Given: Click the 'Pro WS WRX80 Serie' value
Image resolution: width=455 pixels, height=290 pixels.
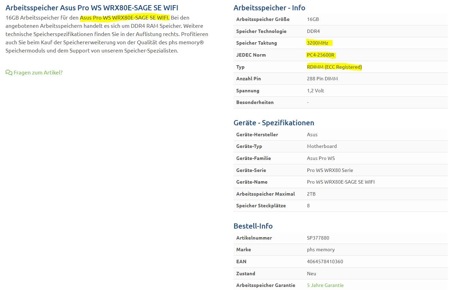Looking at the screenshot, I should [330, 170].
